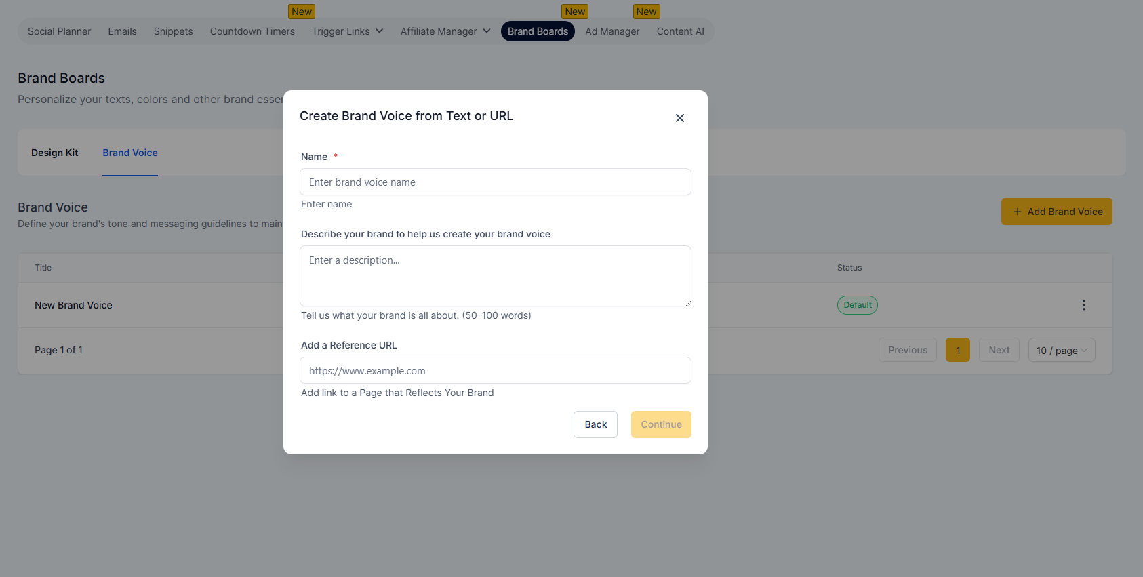Focus the brand voice name field
This screenshot has width=1143, height=577.
pos(496,182)
